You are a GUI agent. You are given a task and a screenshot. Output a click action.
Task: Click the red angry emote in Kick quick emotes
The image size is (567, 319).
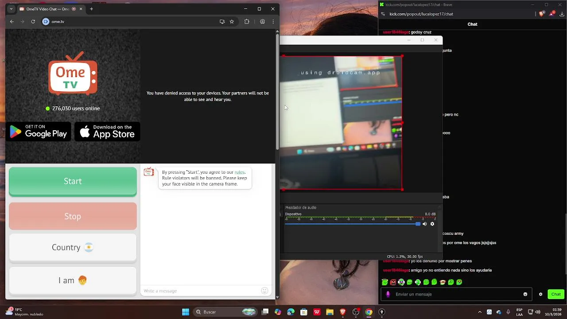tap(393, 282)
